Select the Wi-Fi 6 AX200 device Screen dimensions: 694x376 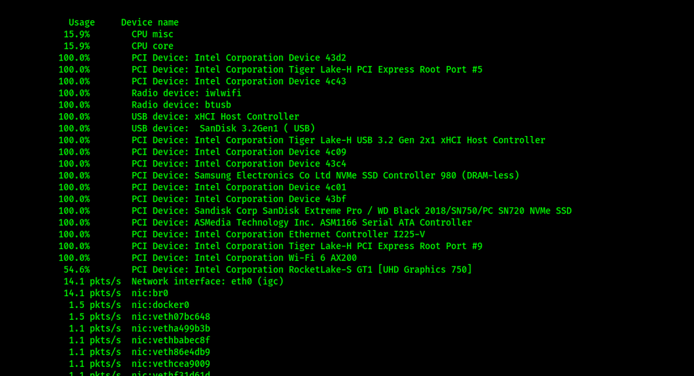pos(208,258)
